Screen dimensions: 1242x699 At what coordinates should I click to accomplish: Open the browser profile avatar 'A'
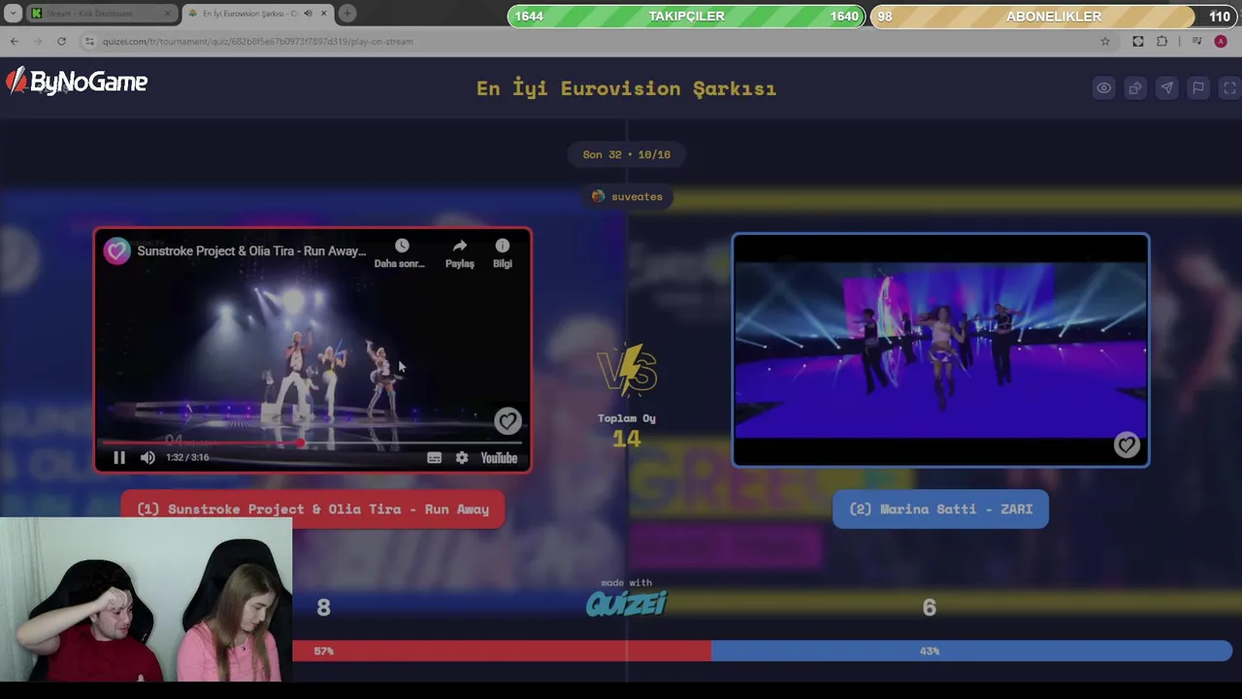(x=1221, y=41)
